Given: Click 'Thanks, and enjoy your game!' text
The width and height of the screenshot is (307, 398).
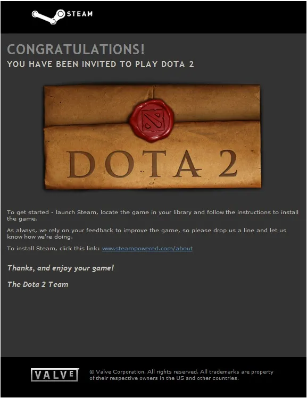Looking at the screenshot, I should 61,268.
